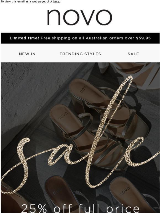Click the novo logo at the top
Screen dimensions: 160x213
(x=80, y=17)
